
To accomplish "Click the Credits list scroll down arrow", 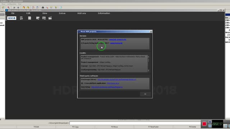I will 148,71.
